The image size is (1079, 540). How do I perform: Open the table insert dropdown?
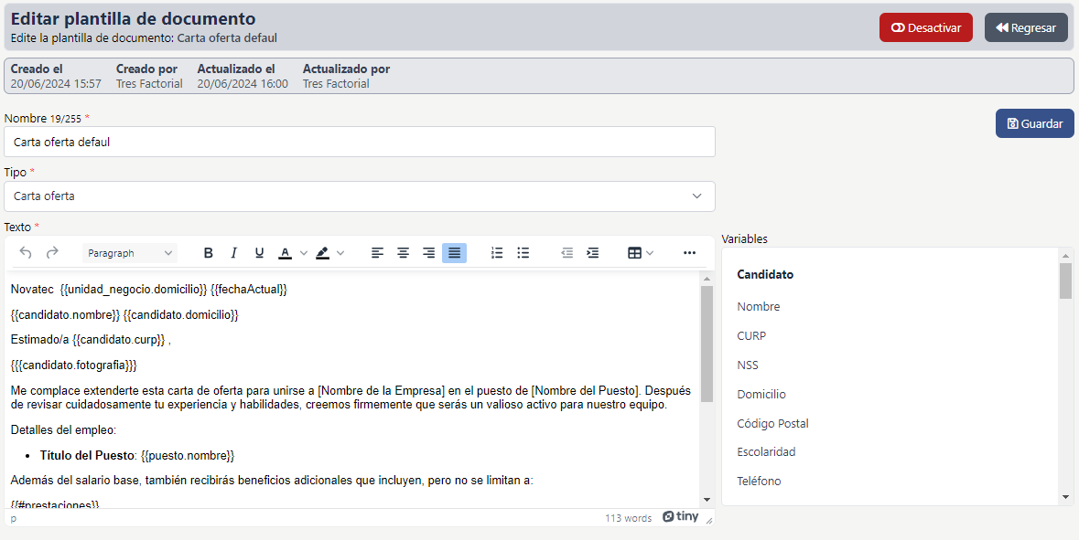pyautogui.click(x=641, y=253)
